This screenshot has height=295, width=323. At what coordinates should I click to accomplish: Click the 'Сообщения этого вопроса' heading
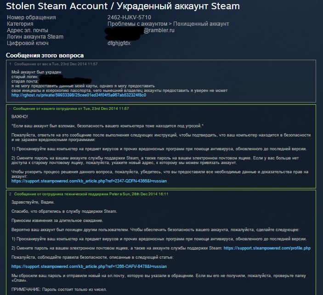[x=45, y=56]
